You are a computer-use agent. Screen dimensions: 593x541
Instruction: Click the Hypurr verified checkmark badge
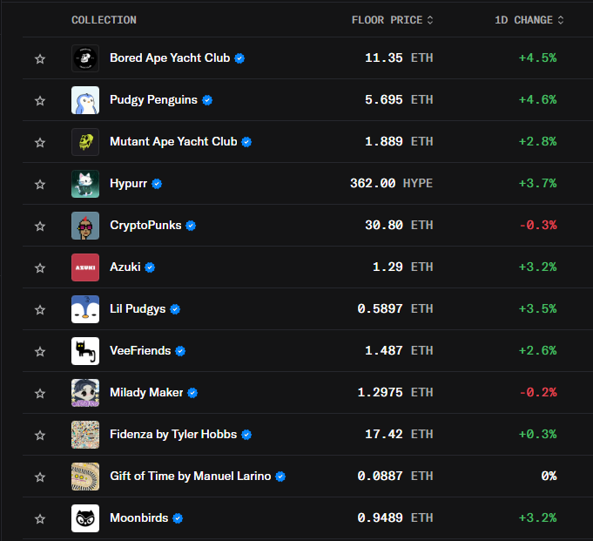(x=157, y=184)
